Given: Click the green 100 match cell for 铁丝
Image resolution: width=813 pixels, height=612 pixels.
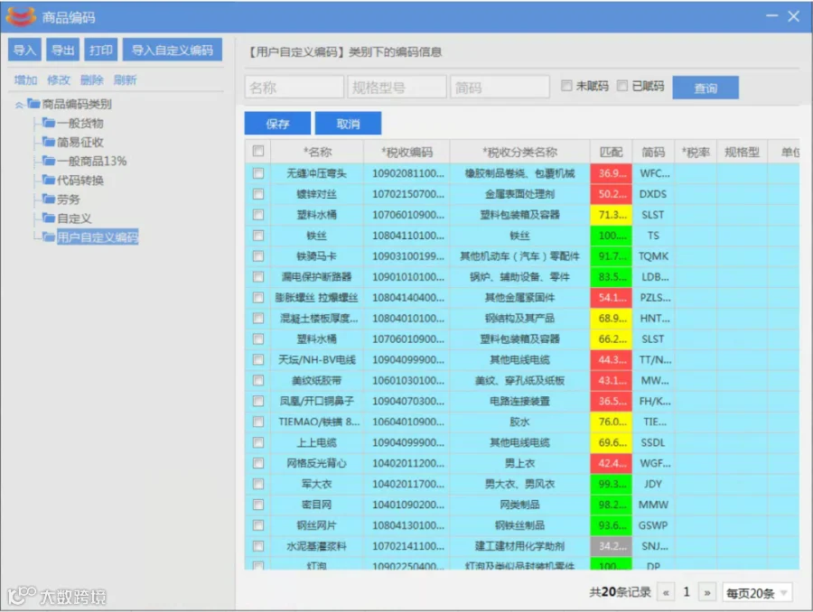Looking at the screenshot, I should (612, 236).
